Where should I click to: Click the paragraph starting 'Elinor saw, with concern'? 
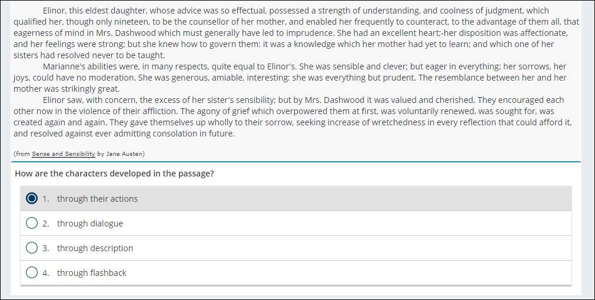pos(294,116)
